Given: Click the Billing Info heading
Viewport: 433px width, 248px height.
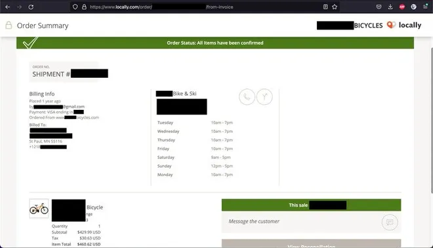Looking at the screenshot, I should tap(42, 94).
